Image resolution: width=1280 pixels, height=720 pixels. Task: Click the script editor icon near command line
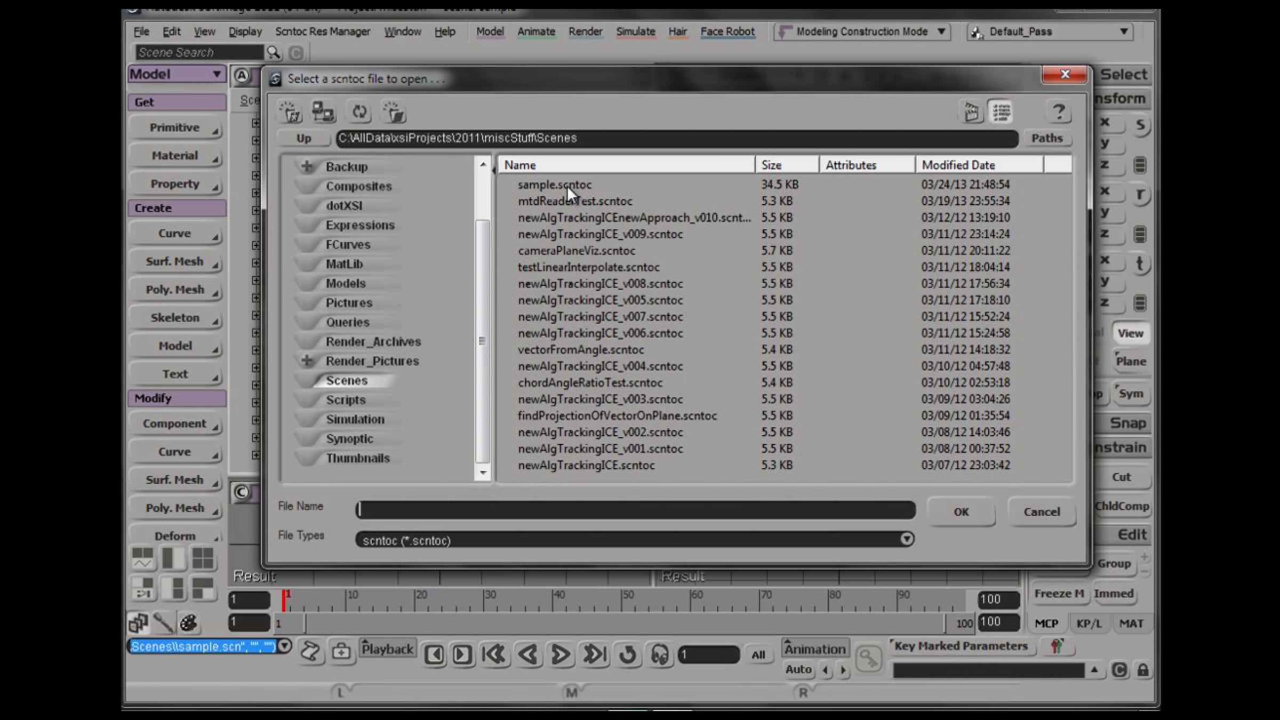[310, 651]
